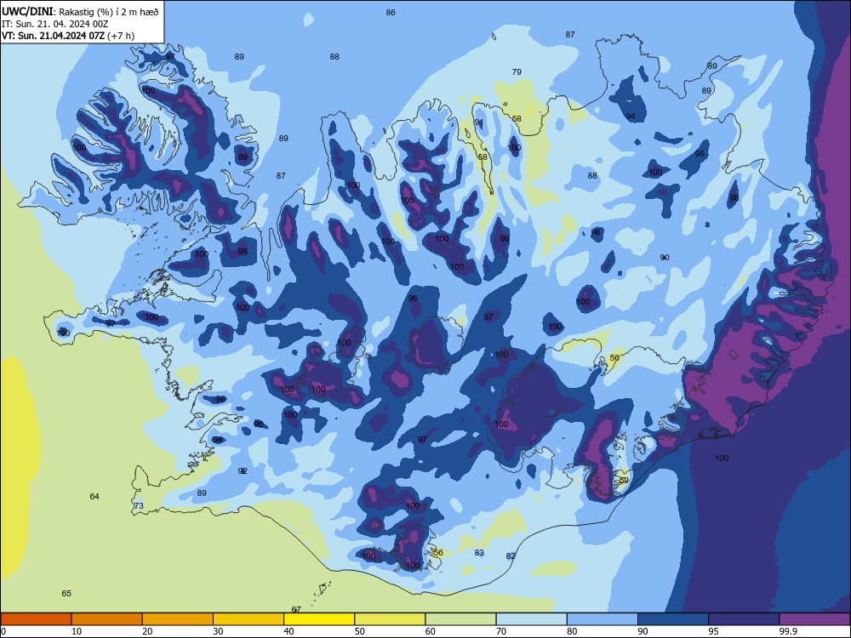The width and height of the screenshot is (851, 638).
Task: Click the legend tick label '99.9'
Action: tap(788, 631)
